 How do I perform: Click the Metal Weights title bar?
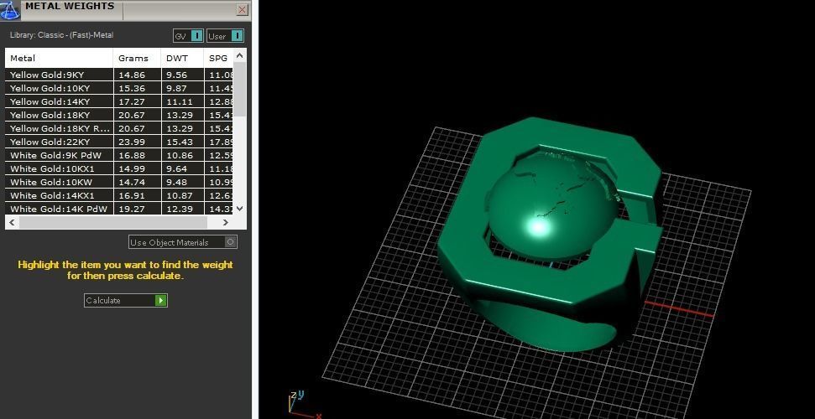point(128,9)
